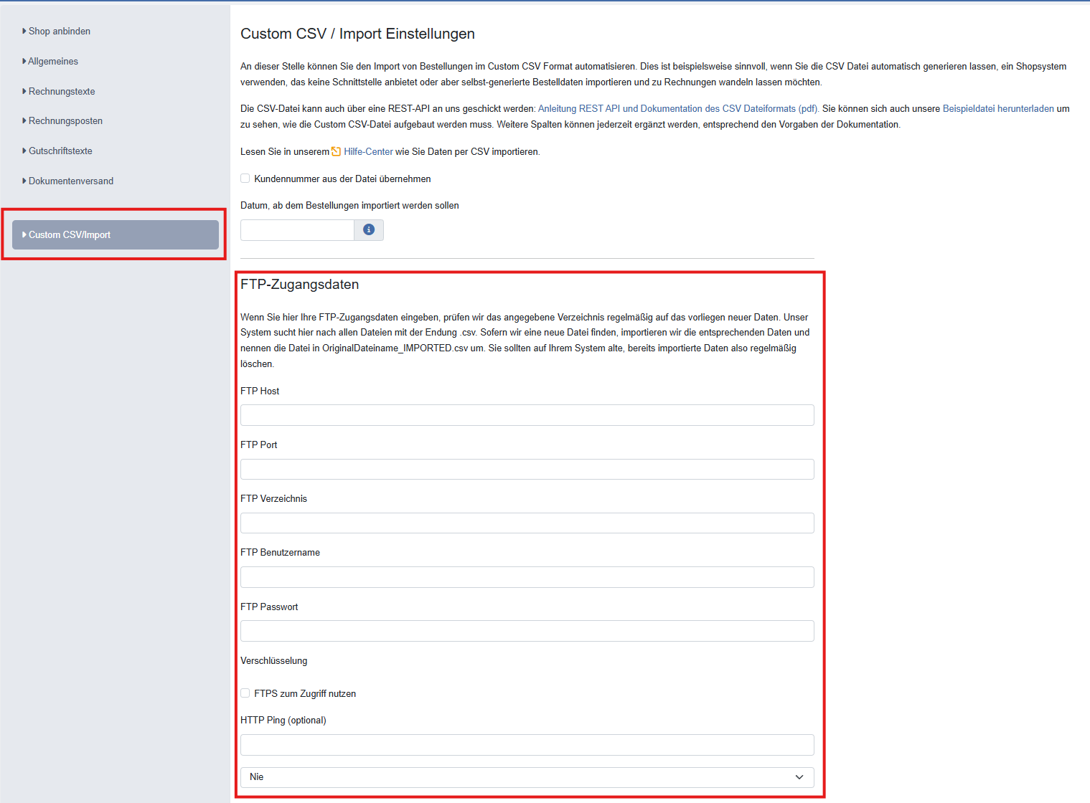Click the HTTP Ping (optional) field
The image size is (1090, 803).
[x=527, y=745]
